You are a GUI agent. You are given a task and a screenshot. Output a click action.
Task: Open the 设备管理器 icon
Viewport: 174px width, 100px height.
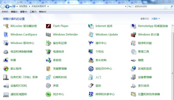click(x=133, y=77)
